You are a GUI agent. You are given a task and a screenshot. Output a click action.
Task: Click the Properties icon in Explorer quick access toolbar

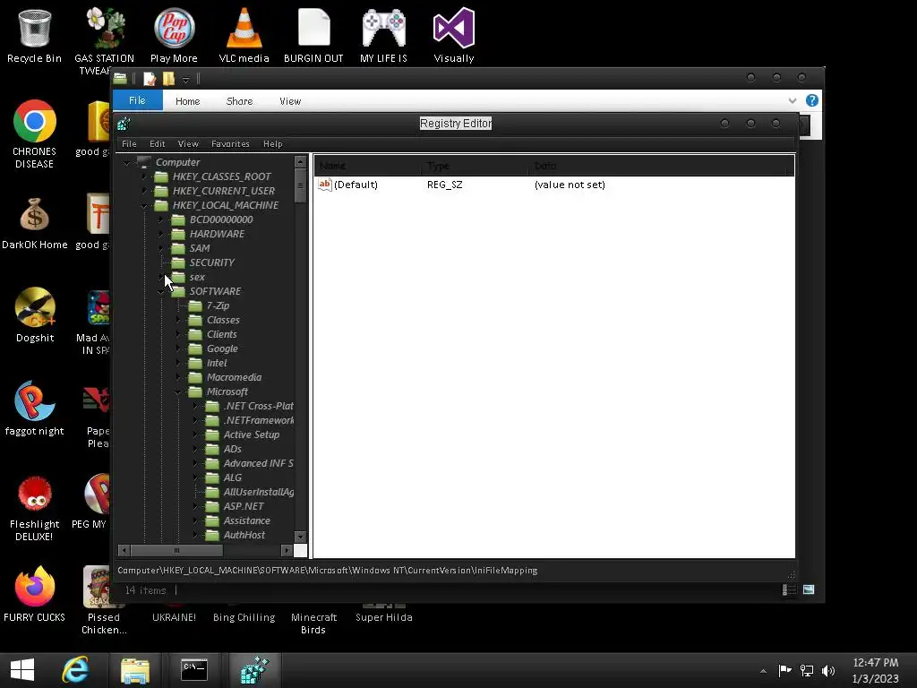(x=150, y=79)
